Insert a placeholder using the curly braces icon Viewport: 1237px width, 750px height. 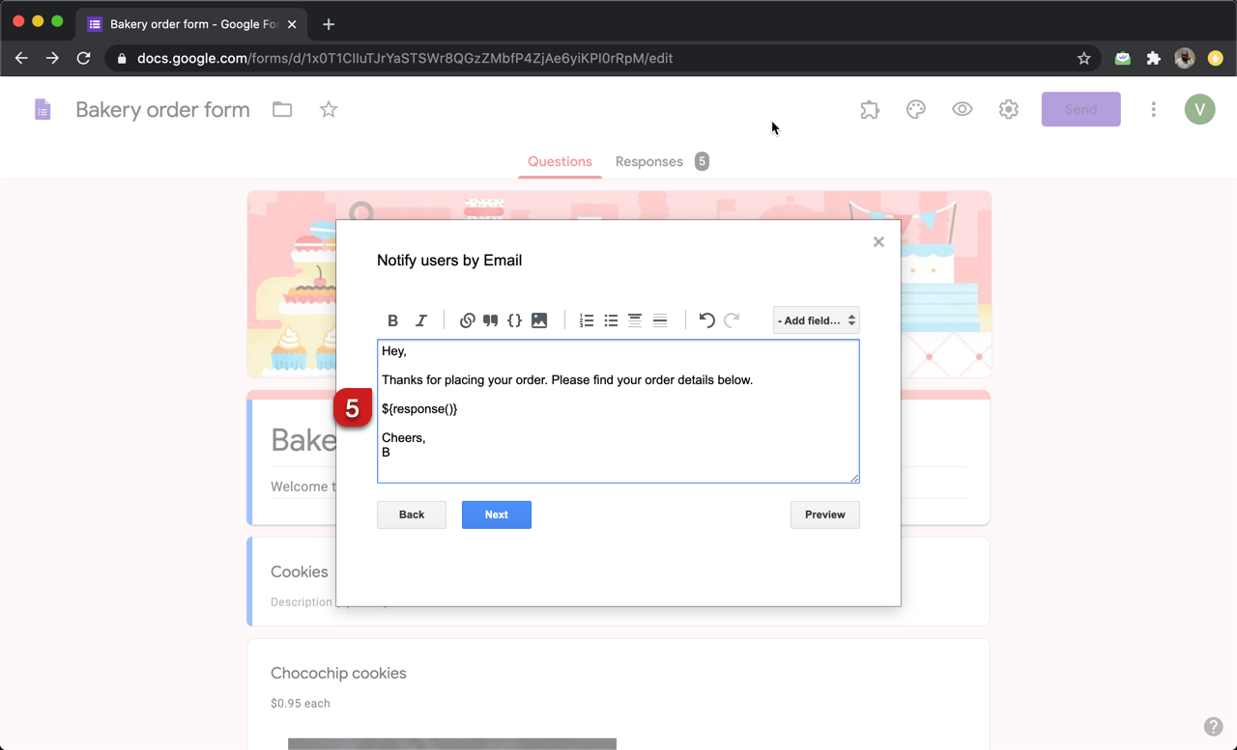point(515,319)
